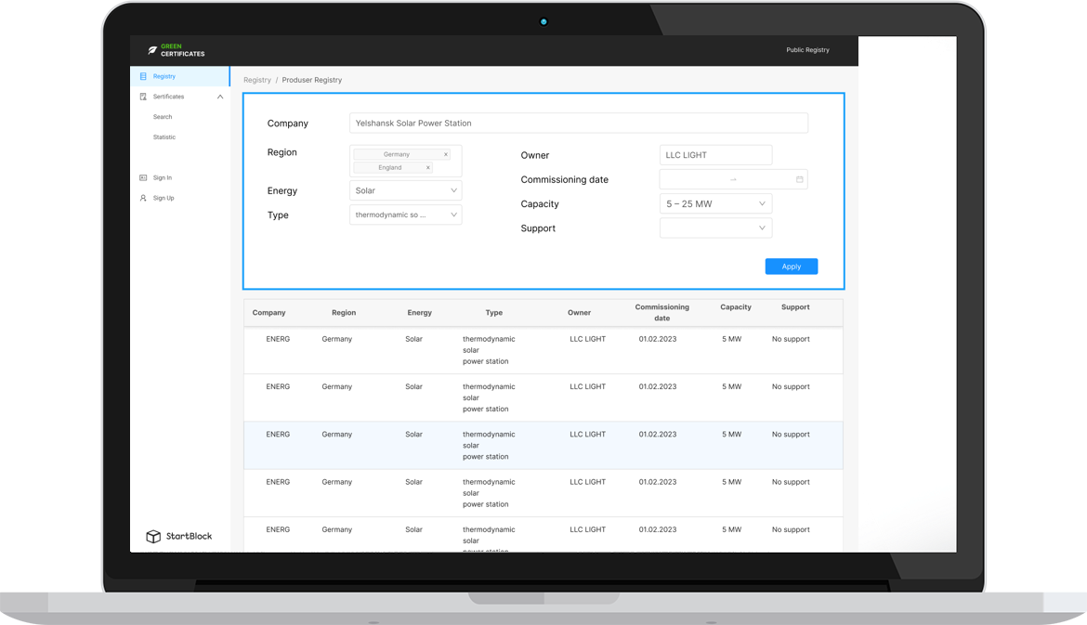
Task: Open the empty Support dropdown
Action: pyautogui.click(x=715, y=228)
